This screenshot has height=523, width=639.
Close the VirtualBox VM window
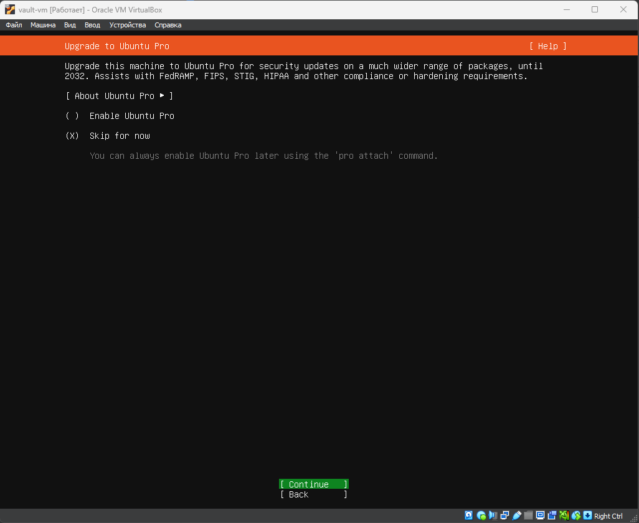click(x=623, y=9)
